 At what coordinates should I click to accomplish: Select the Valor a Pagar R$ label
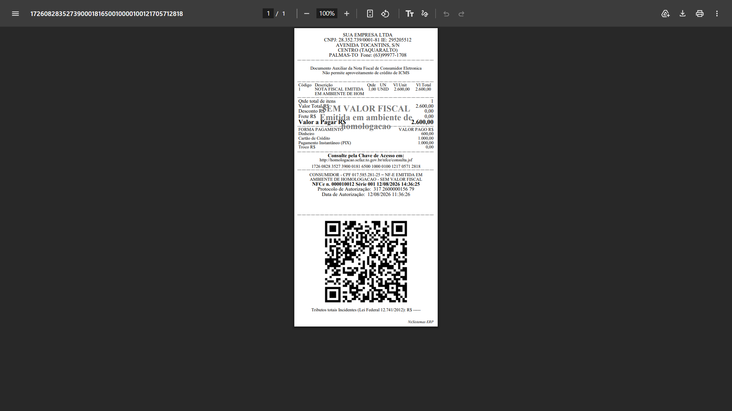coord(322,122)
